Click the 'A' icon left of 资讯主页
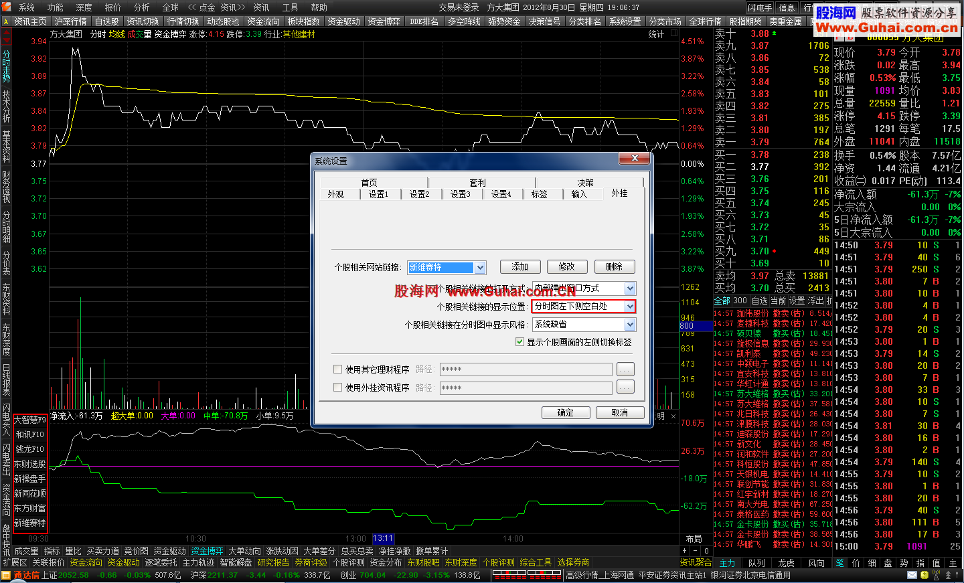The image size is (964, 583). pyautogui.click(x=6, y=21)
